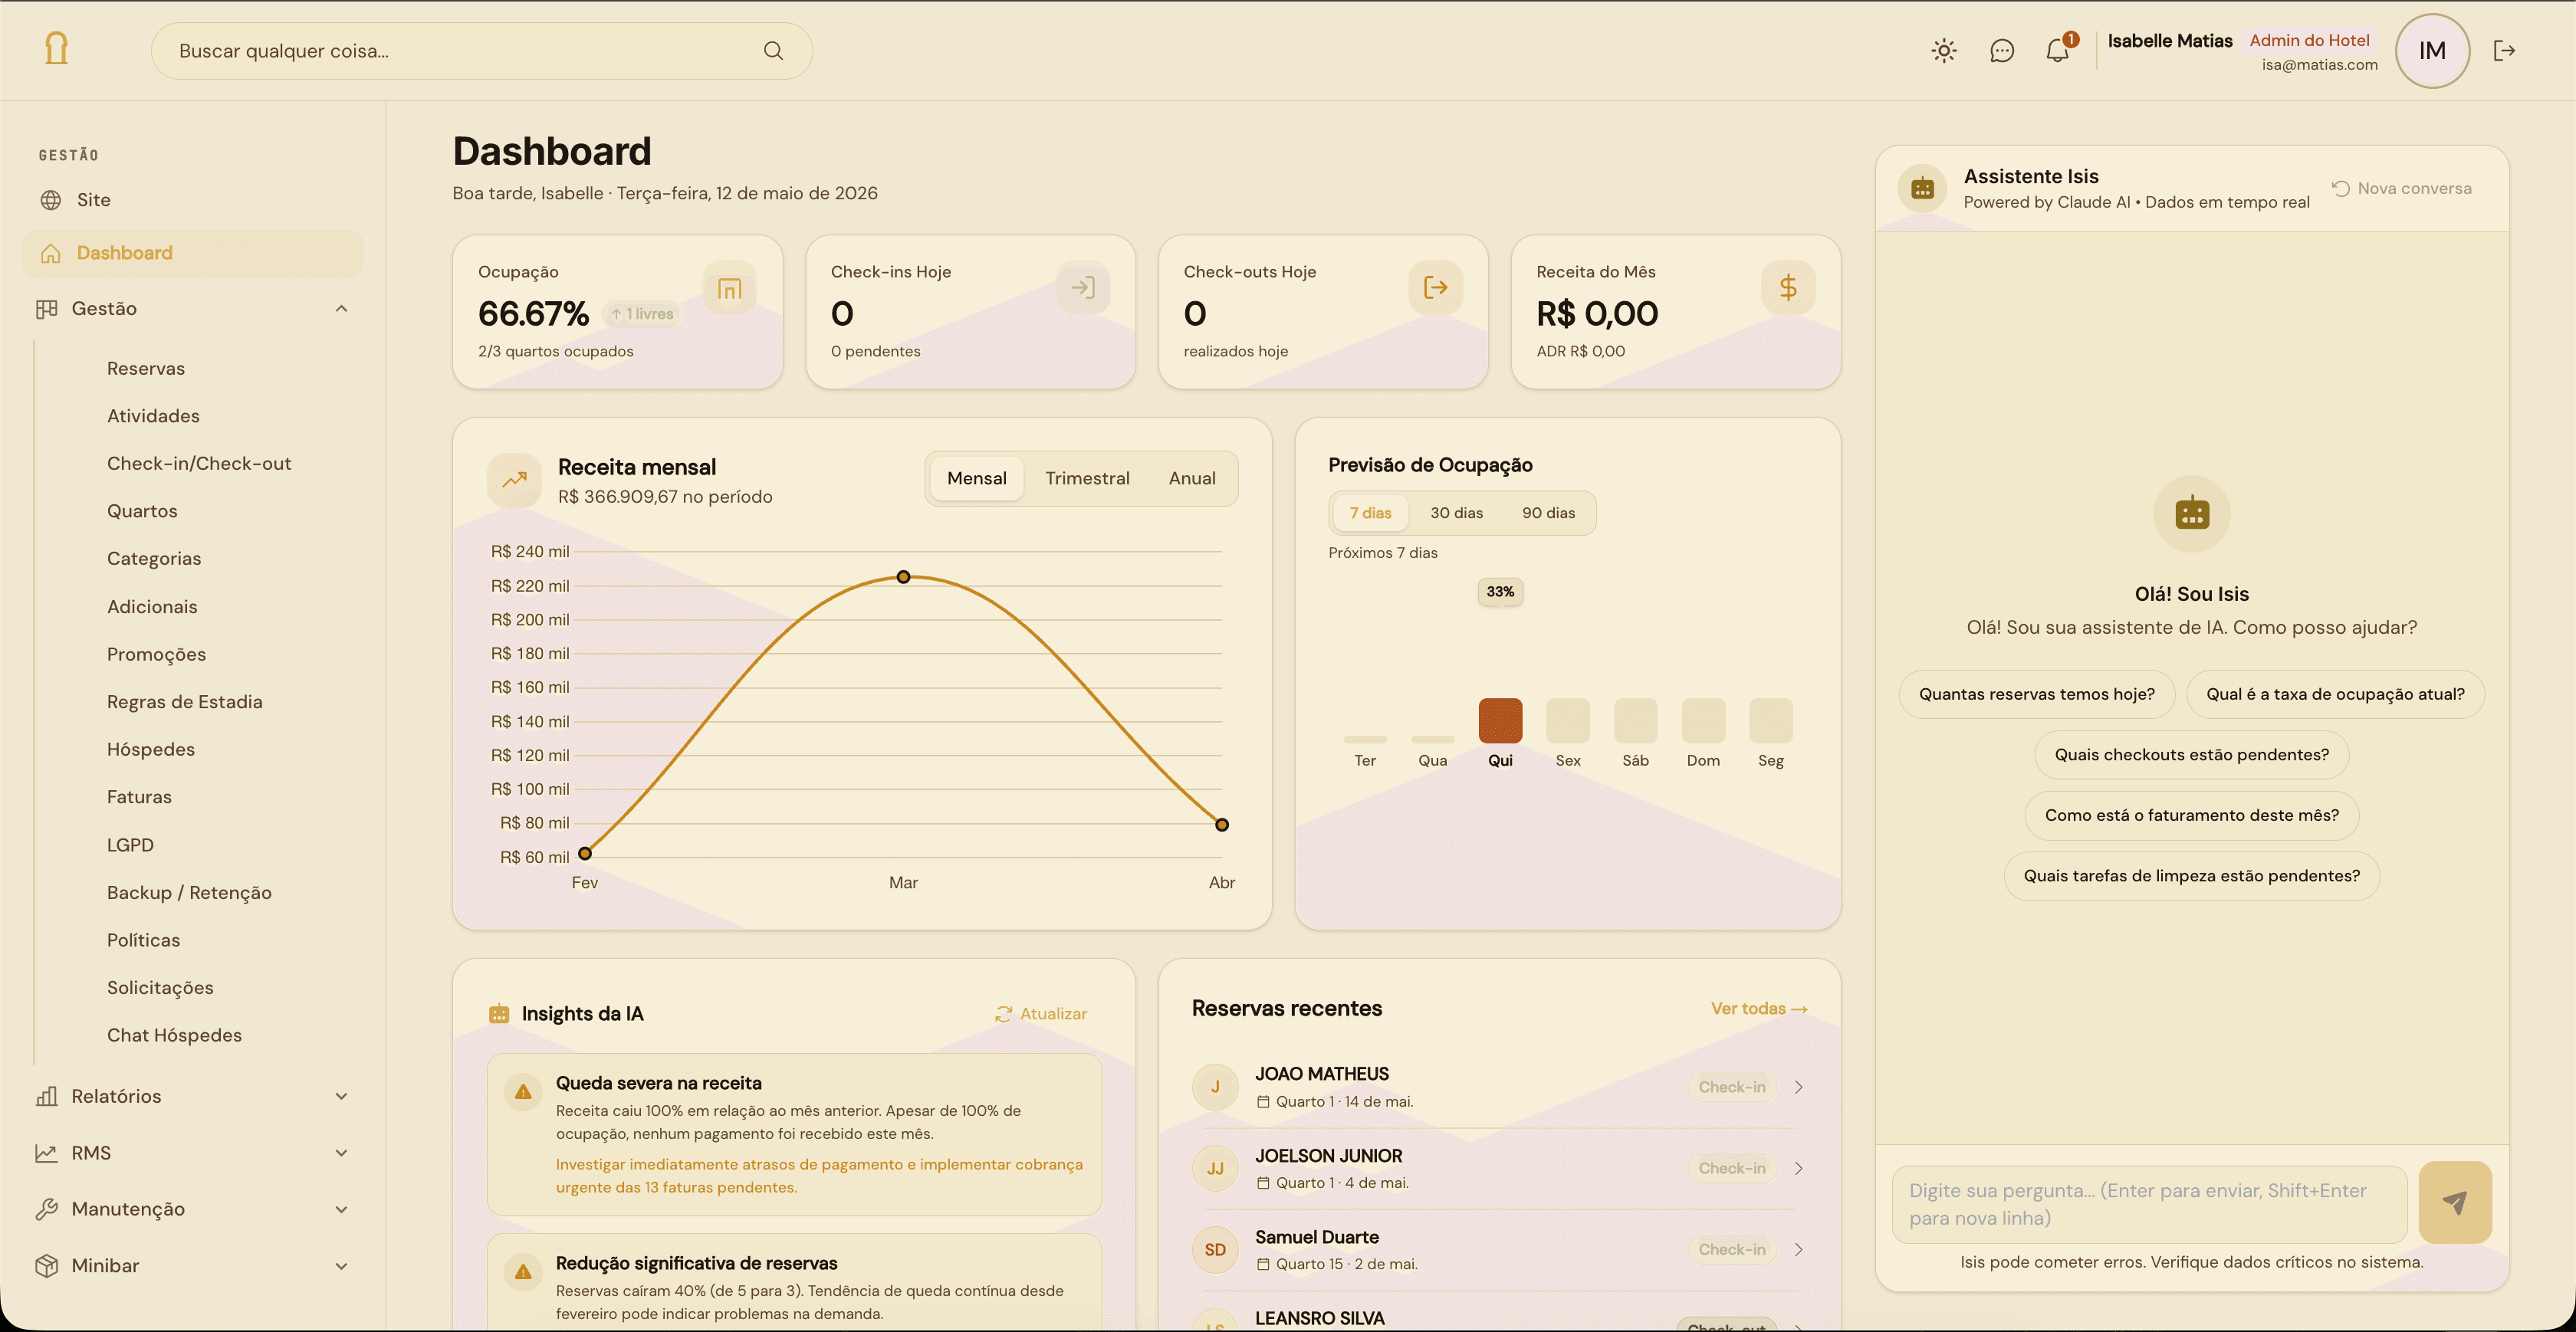Click the Receita do Mês dollar icon
2576x1332 pixels.
point(1788,288)
